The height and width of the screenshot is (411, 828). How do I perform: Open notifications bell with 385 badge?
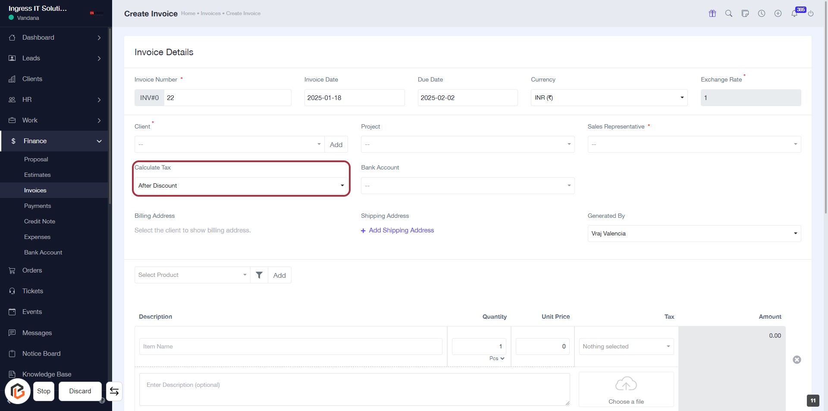point(794,13)
